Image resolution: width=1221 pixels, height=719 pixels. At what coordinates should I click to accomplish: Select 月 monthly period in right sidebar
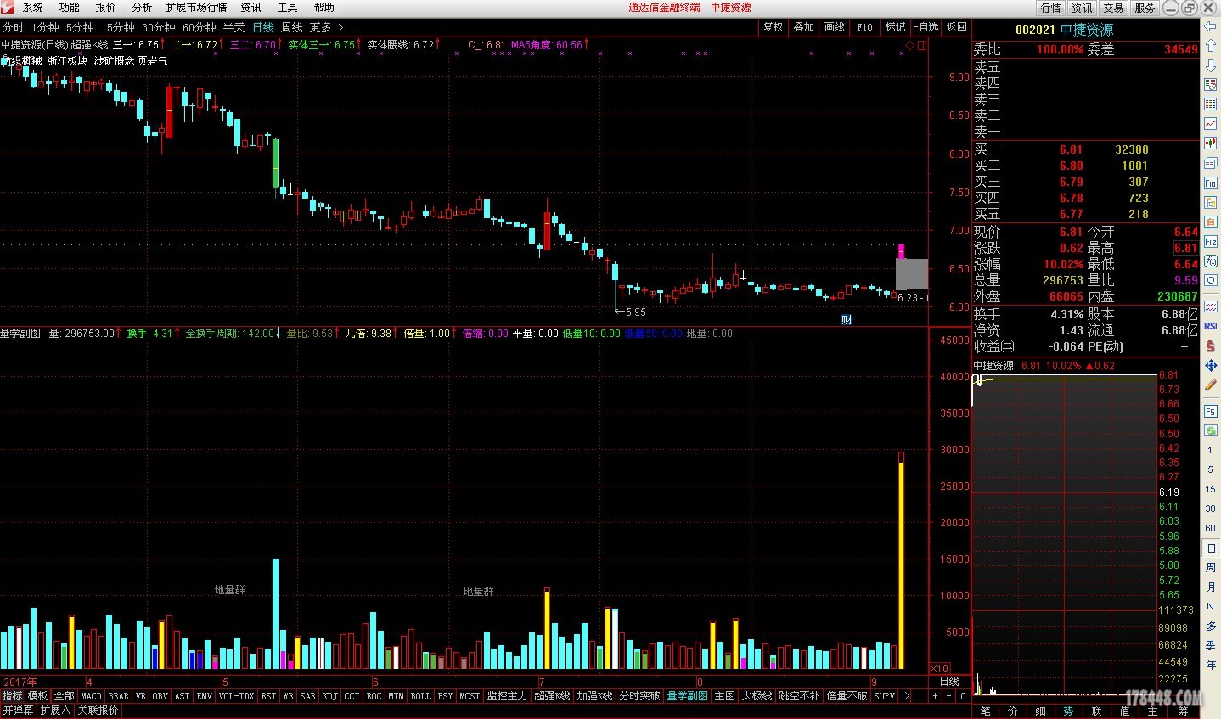[x=1211, y=587]
